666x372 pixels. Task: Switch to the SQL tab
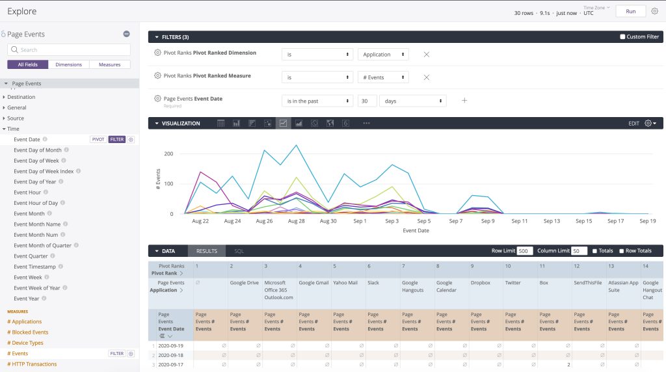239,251
